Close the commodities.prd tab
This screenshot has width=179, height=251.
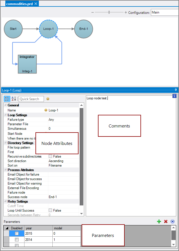(x=36, y=4)
